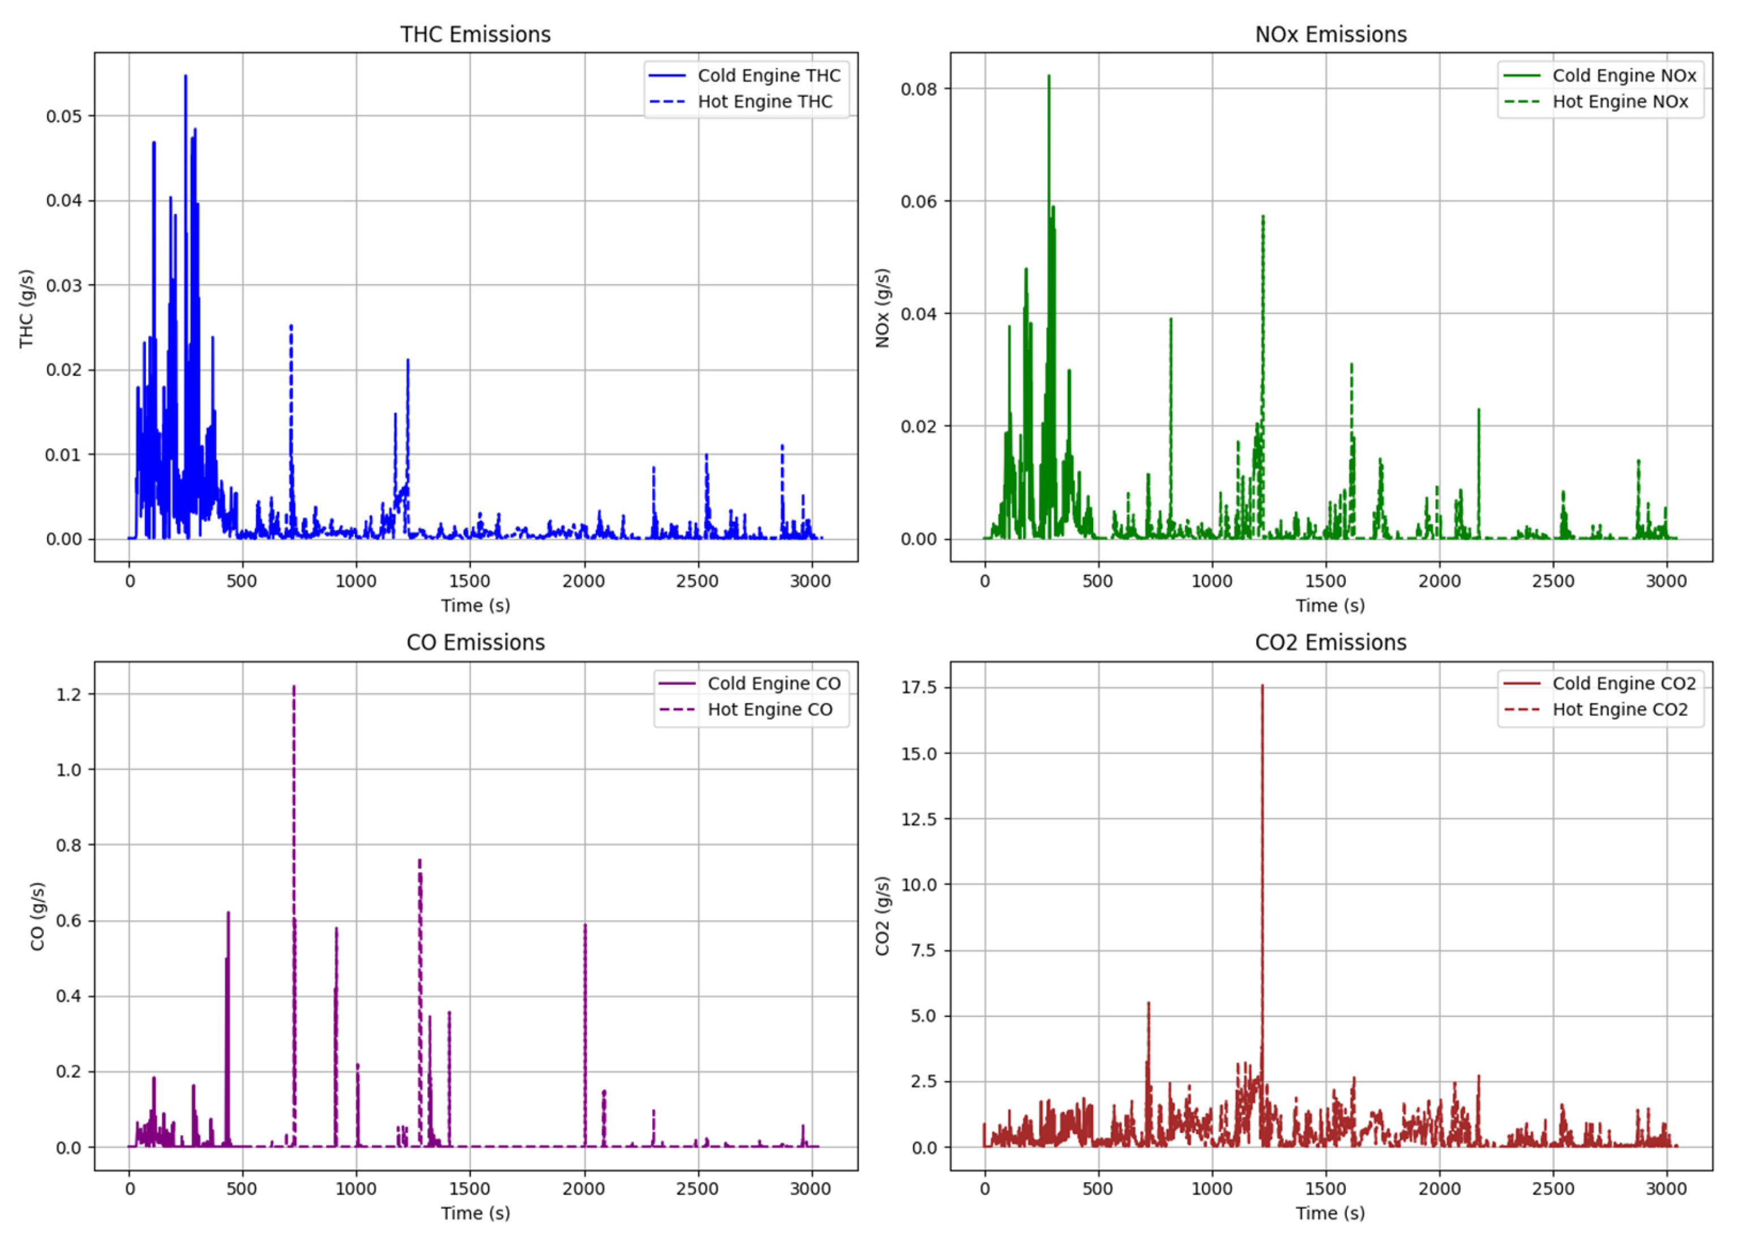Click the CO2 (g/s) y-axis label

[881, 916]
